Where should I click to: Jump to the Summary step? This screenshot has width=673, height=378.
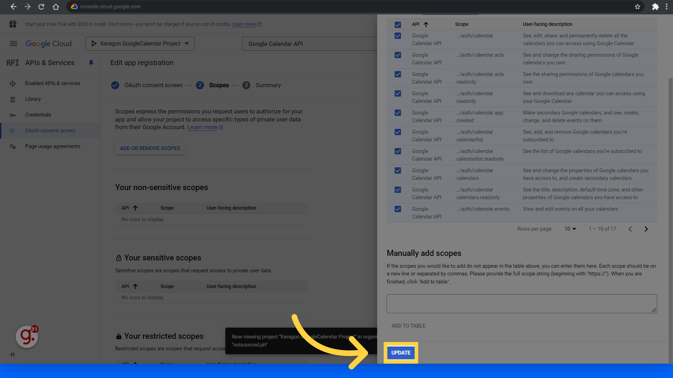click(x=262, y=85)
